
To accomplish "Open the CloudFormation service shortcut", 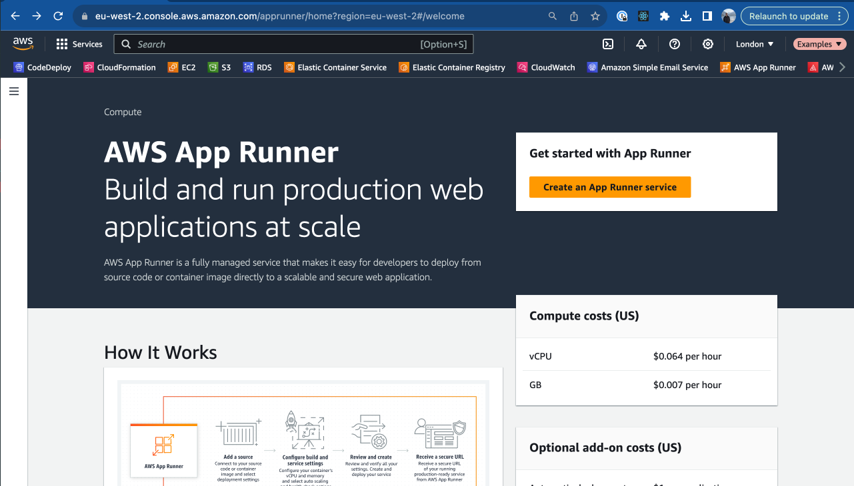I will (119, 67).
